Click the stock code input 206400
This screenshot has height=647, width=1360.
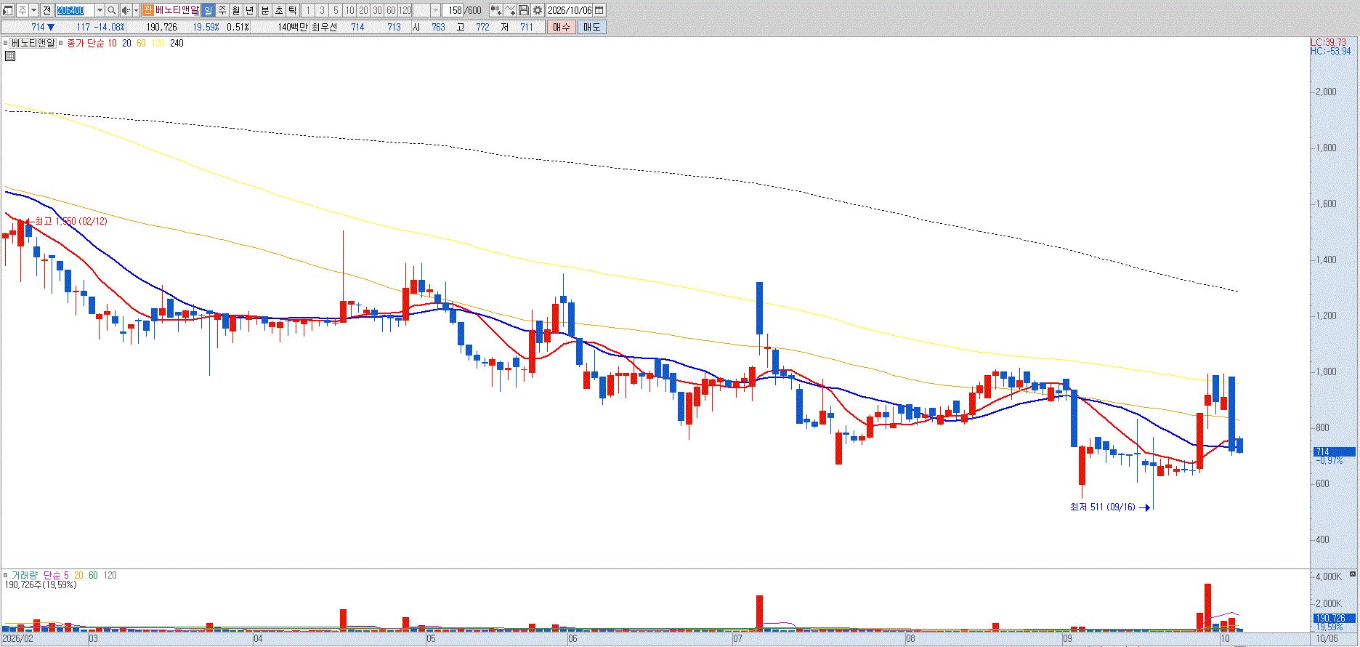76,10
